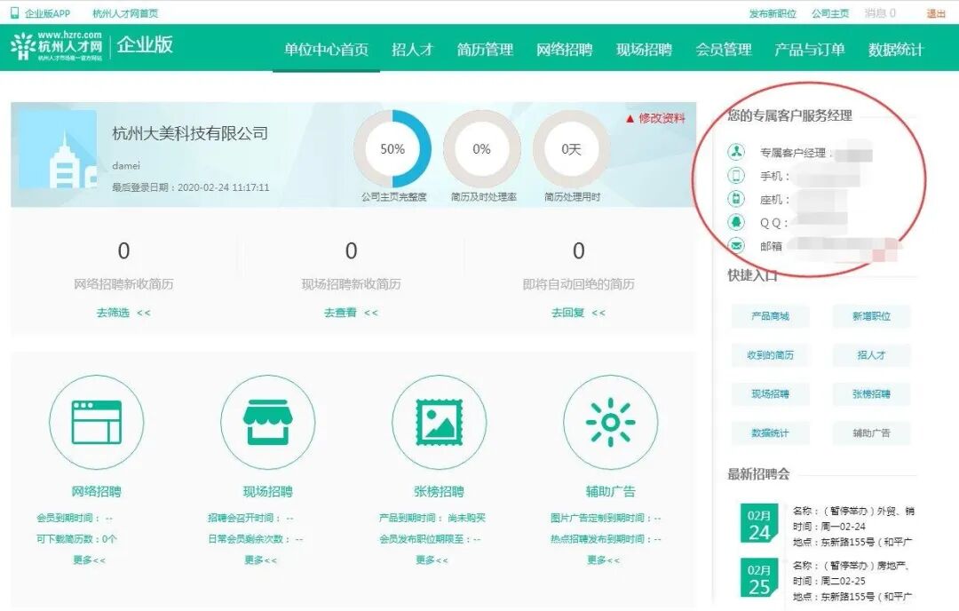
Task: Expand 更多<< under 辅助广告
Action: [x=603, y=559]
